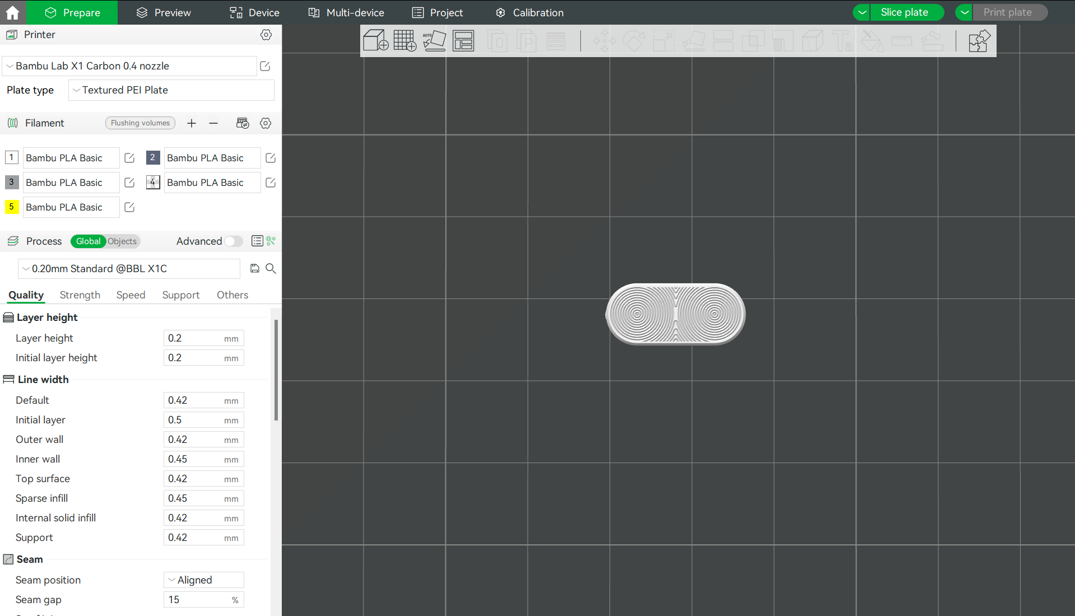Open the process preset dropdown
Image resolution: width=1075 pixels, height=616 pixels.
(129, 269)
